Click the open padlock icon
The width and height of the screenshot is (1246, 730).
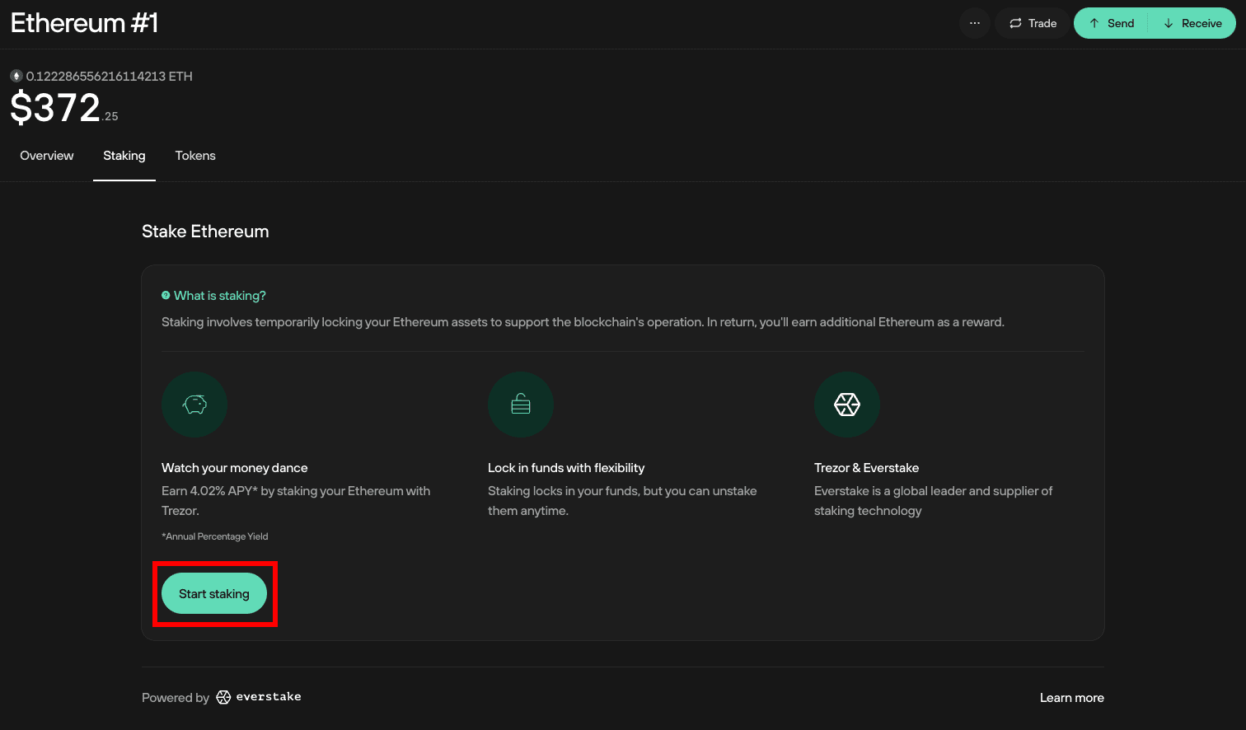[521, 405]
